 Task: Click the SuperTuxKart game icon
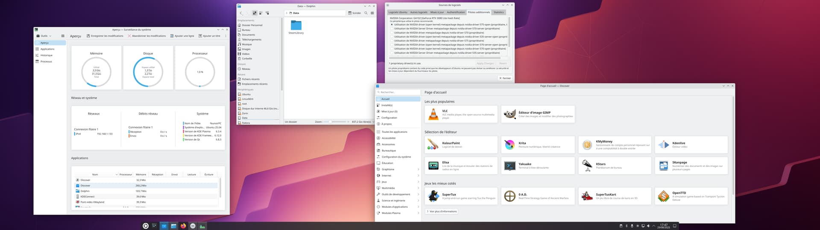tap(587, 196)
